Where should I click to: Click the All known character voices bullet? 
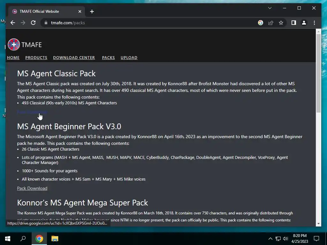click(84, 179)
